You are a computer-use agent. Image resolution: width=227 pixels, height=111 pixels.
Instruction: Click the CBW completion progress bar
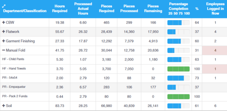click(178, 22)
